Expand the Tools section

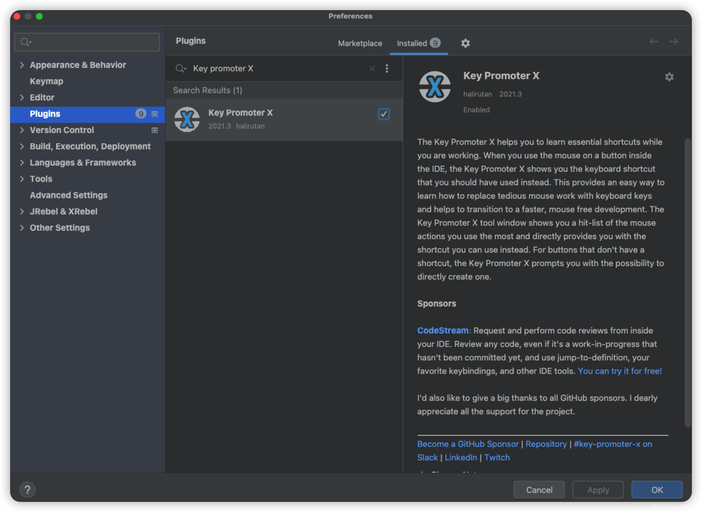(x=22, y=179)
